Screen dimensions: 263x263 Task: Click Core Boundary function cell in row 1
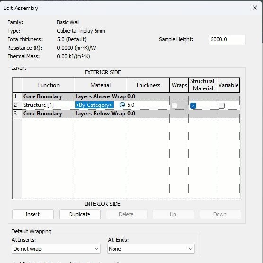pyautogui.click(x=48, y=96)
